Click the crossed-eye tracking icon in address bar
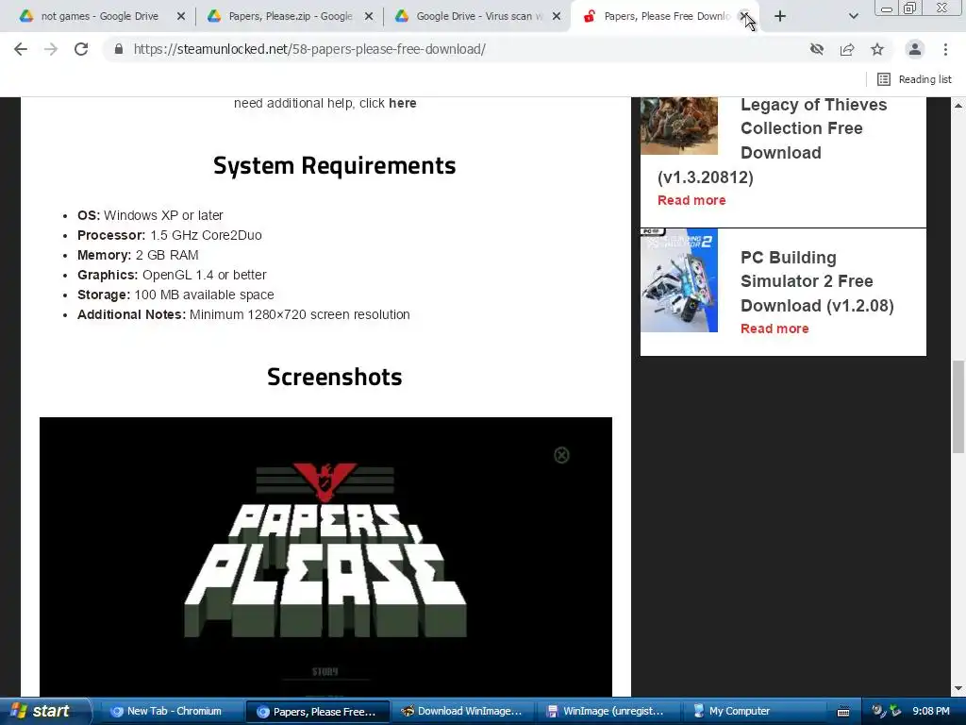This screenshot has height=725, width=966. point(817,49)
